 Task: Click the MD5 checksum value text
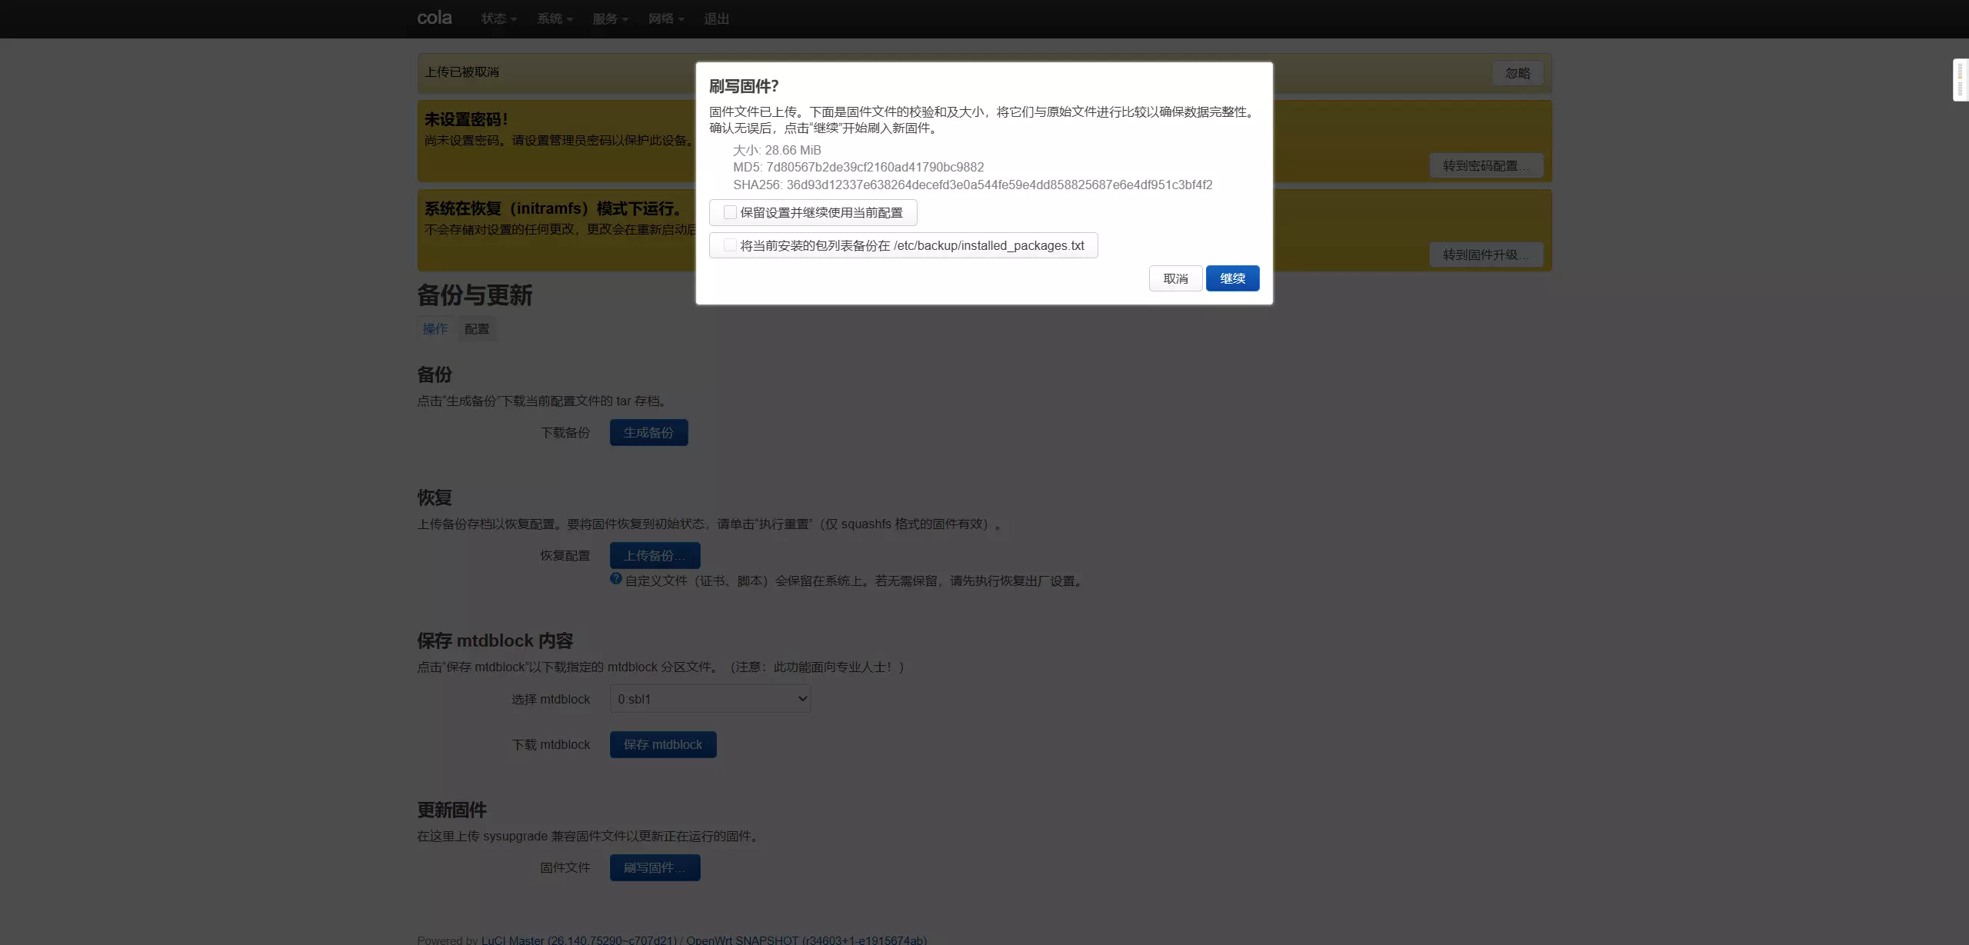(x=875, y=167)
